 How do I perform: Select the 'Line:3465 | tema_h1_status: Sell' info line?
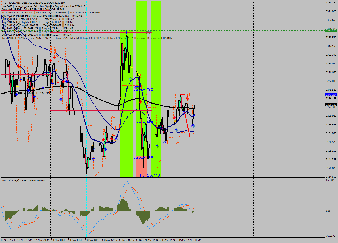(x=43, y=6)
